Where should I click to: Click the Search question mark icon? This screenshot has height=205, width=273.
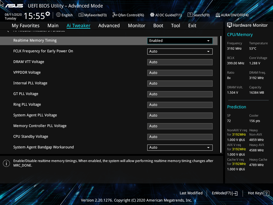click(x=190, y=15)
